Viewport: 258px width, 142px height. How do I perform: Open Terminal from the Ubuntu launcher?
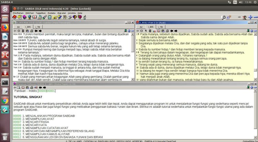(5, 82)
